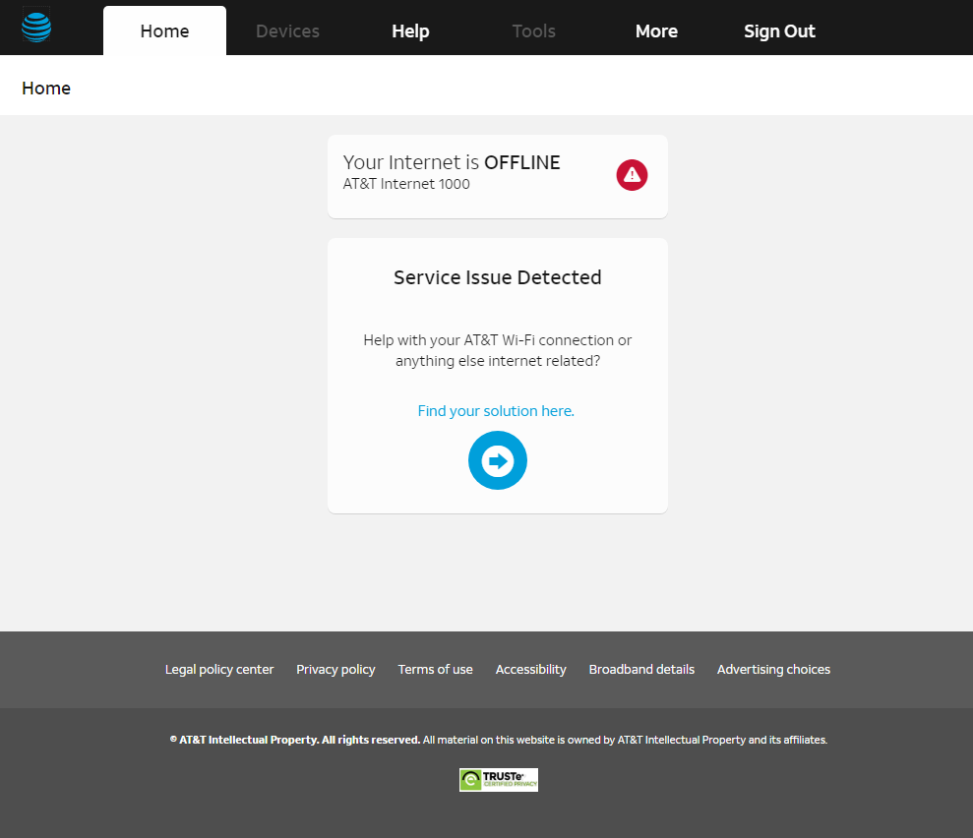This screenshot has width=973, height=838.
Task: Open the TRUSTe certified privacy badge
Action: coord(498,780)
